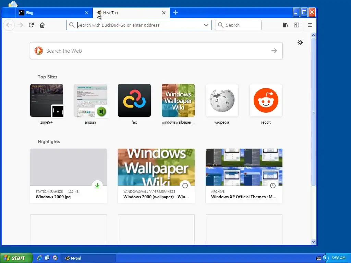Click the WINDOWSWALLPAPER.MIRAHEZE source label

pyautogui.click(x=149, y=192)
